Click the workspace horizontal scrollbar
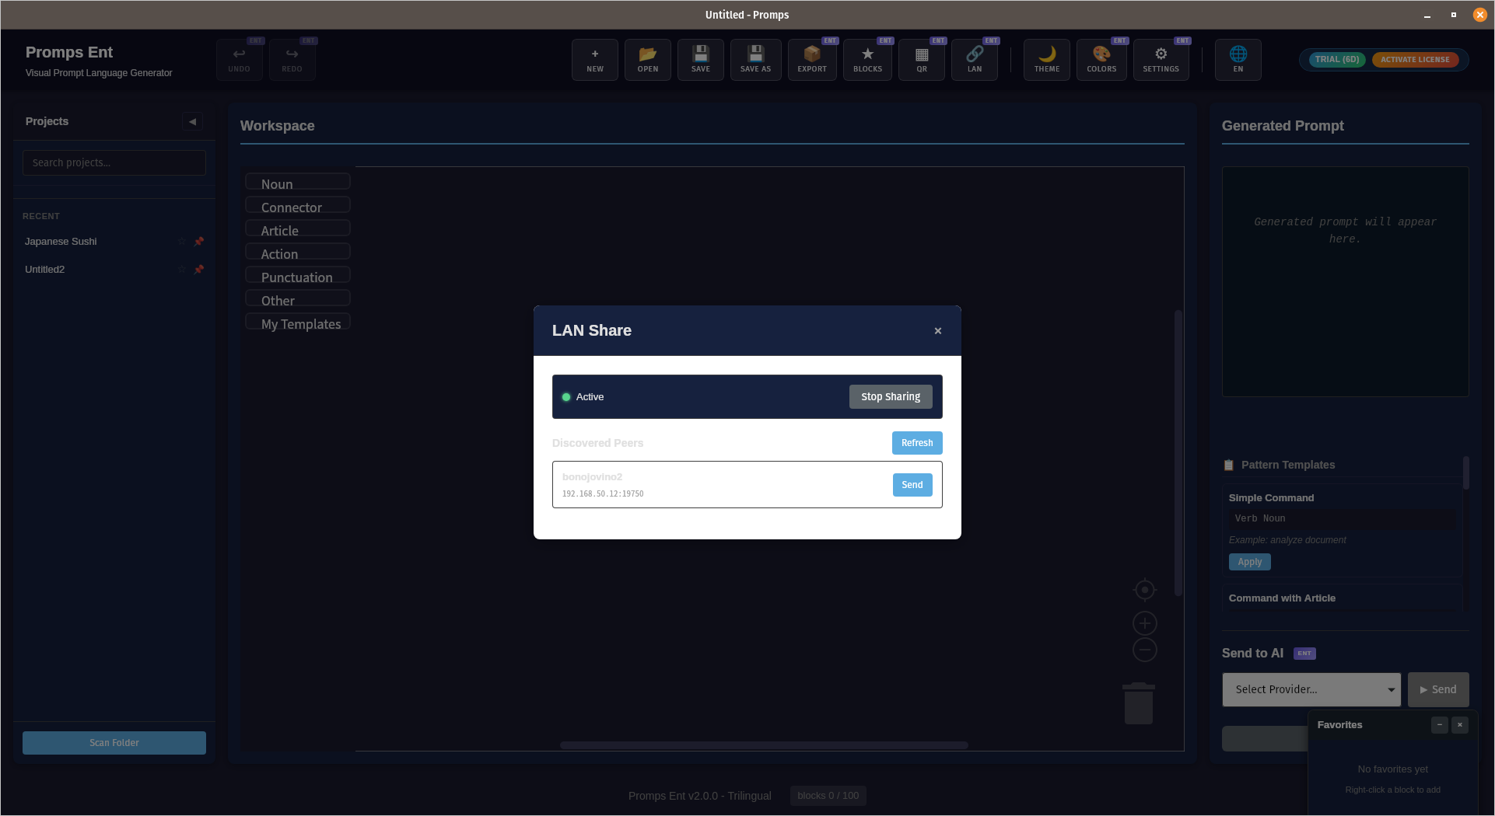Viewport: 1495px width, 816px height. tap(764, 745)
